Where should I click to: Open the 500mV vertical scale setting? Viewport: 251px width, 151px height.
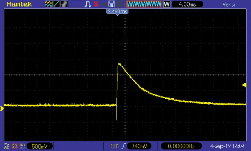[39, 147]
